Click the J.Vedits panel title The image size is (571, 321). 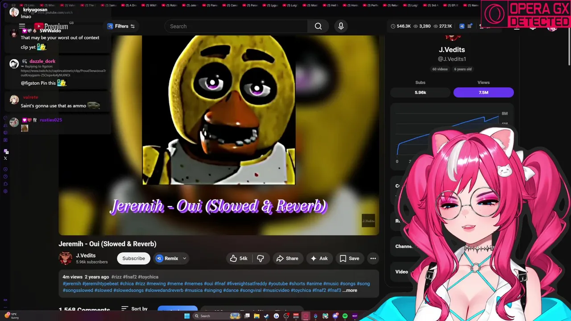tap(452, 49)
